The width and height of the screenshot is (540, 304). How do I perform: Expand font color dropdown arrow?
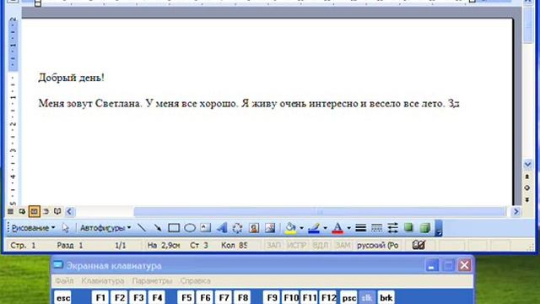coord(348,228)
